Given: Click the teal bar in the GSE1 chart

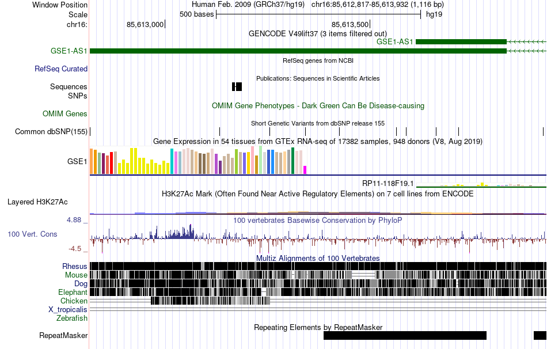Looking at the screenshot, I should pos(172,161).
